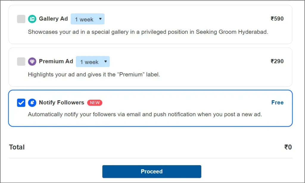Viewport: 305px width, 183px height.
Task: Tick the Premium Ad checkbox
Action: point(21,62)
